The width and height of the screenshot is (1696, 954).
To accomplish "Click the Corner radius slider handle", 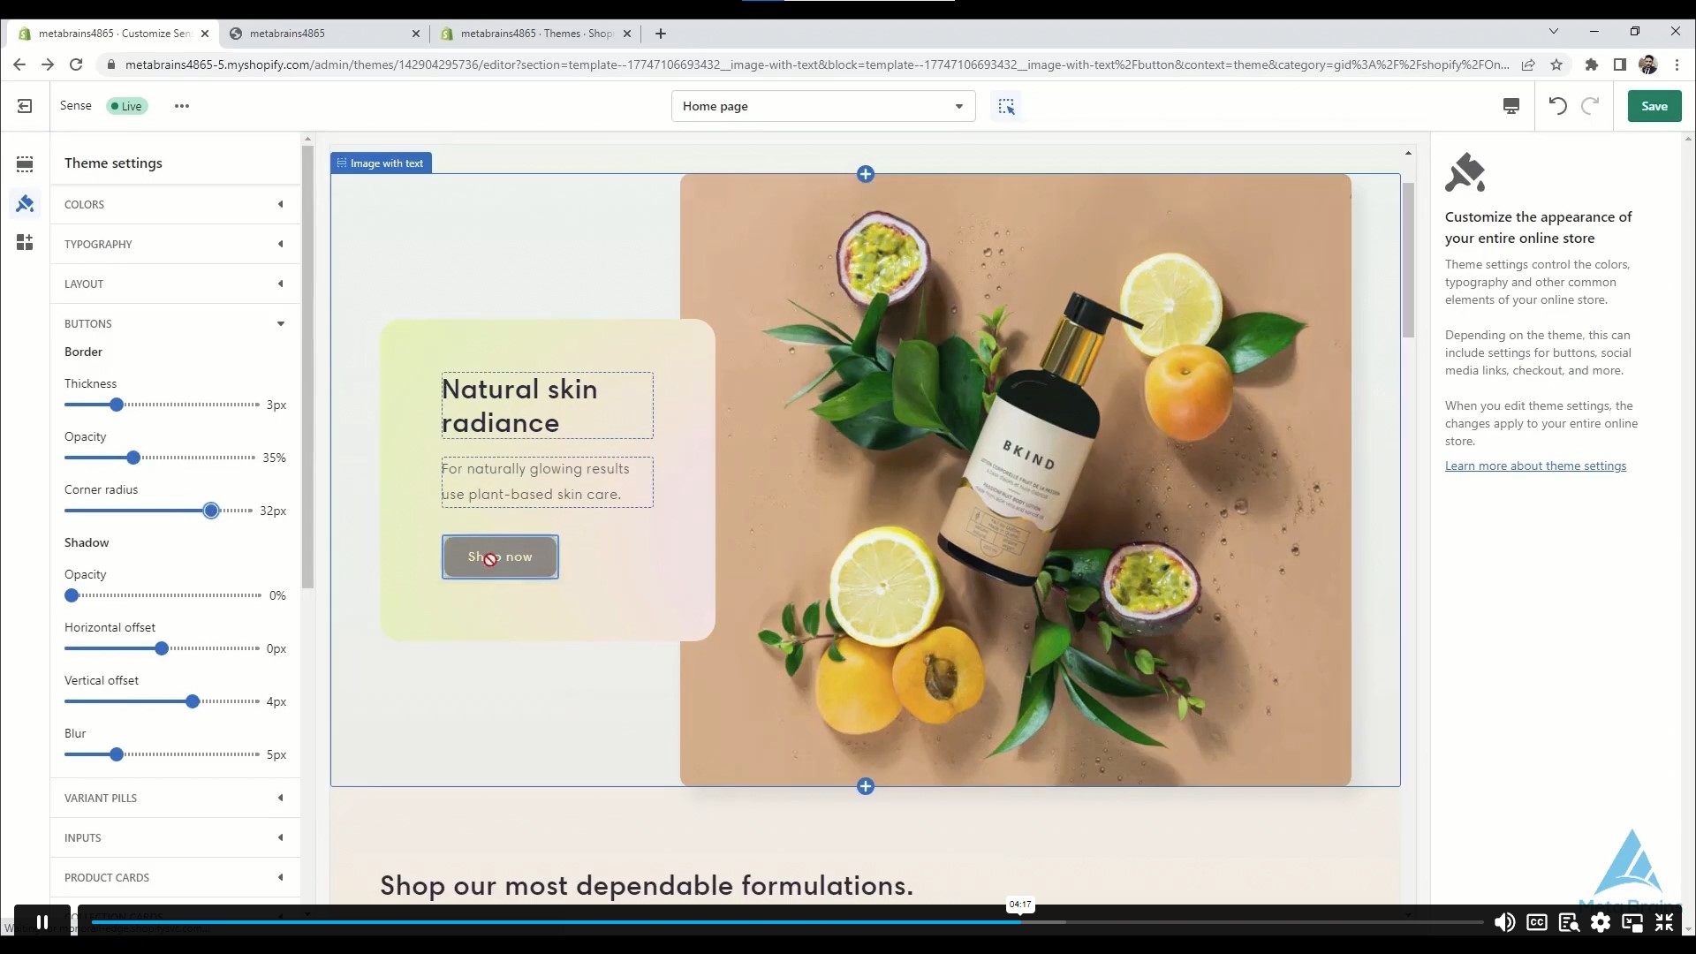I will (211, 511).
